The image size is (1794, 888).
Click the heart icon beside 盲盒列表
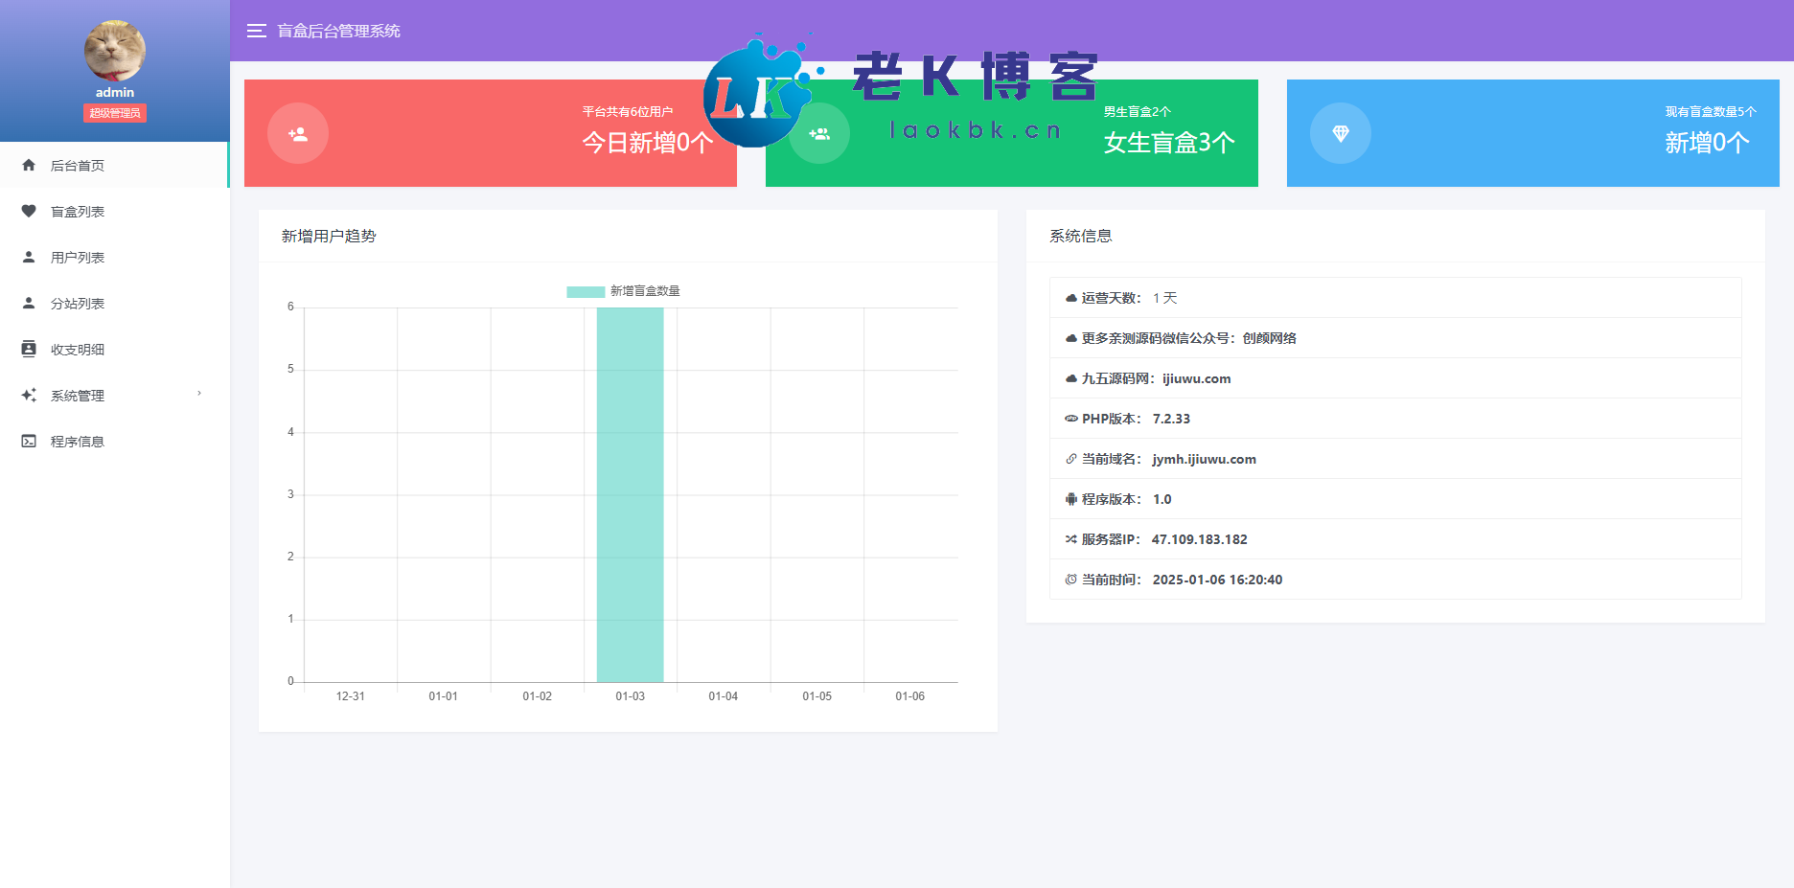[x=29, y=211]
